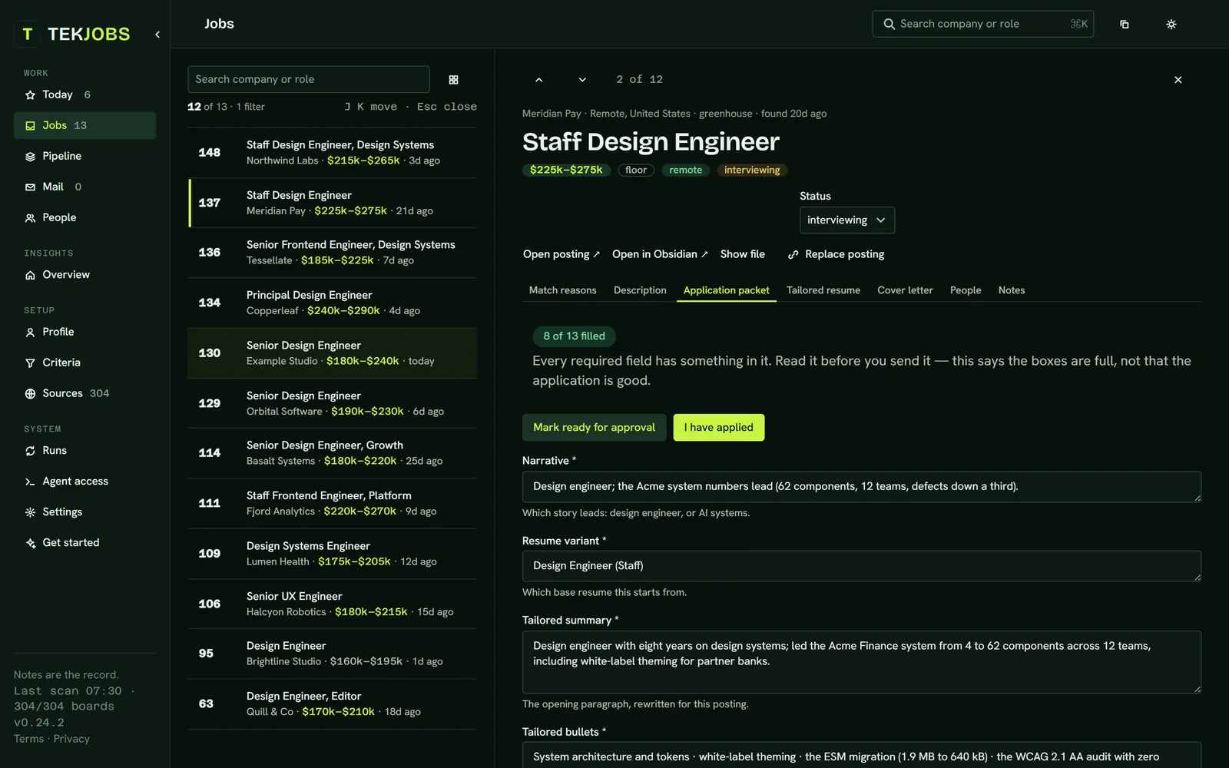Switch to the Match reasons tab

[562, 290]
